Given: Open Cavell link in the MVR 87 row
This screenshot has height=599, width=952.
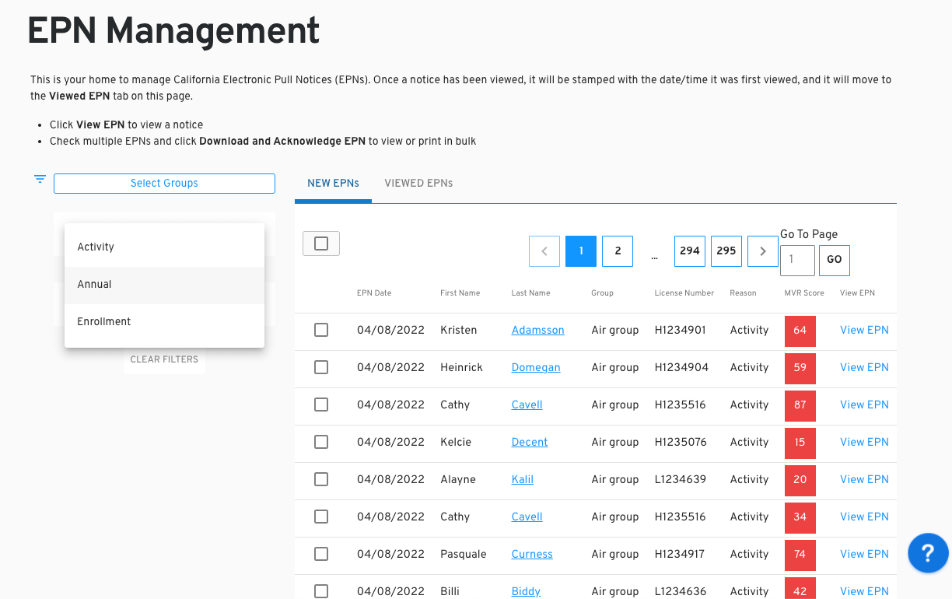Looking at the screenshot, I should pos(527,405).
